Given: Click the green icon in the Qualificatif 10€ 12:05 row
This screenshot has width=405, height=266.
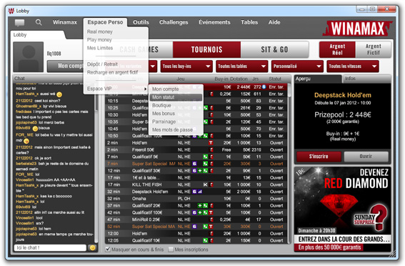Looking at the screenshot, I should [x=205, y=240].
